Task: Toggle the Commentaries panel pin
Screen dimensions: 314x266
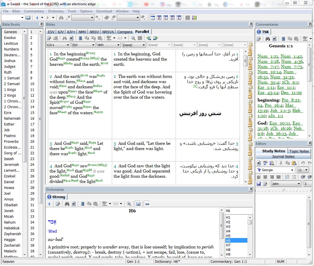Action: coord(310,24)
